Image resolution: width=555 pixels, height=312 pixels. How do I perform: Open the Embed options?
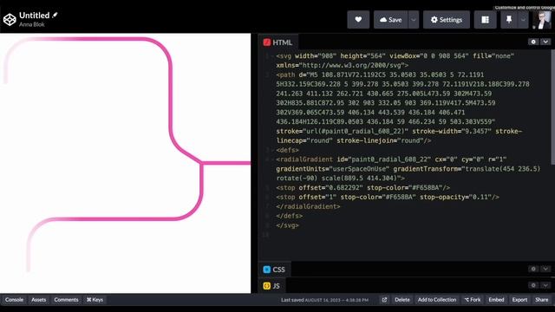pos(496,300)
